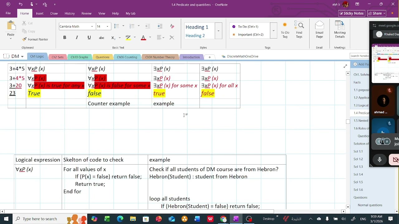Click the bullet list icon

click(117, 26)
